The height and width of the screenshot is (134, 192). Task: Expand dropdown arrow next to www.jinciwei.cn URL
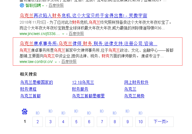coord(63,34)
